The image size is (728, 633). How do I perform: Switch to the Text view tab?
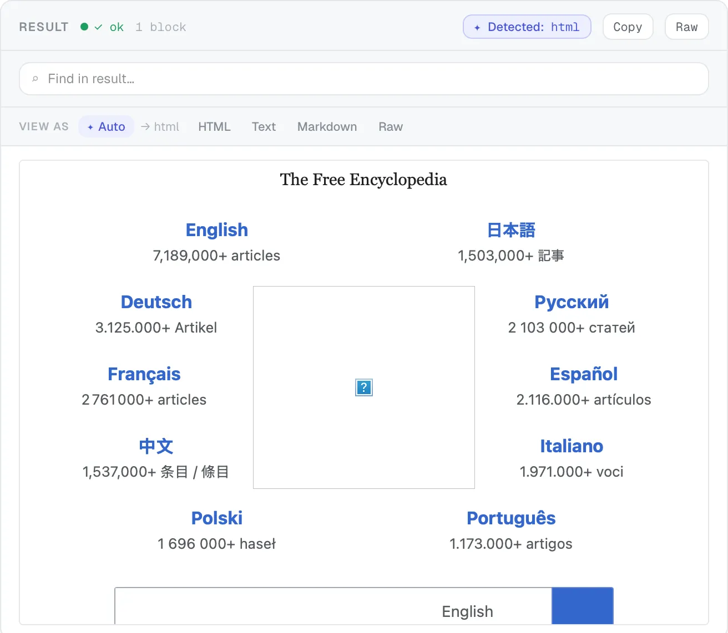click(x=264, y=126)
